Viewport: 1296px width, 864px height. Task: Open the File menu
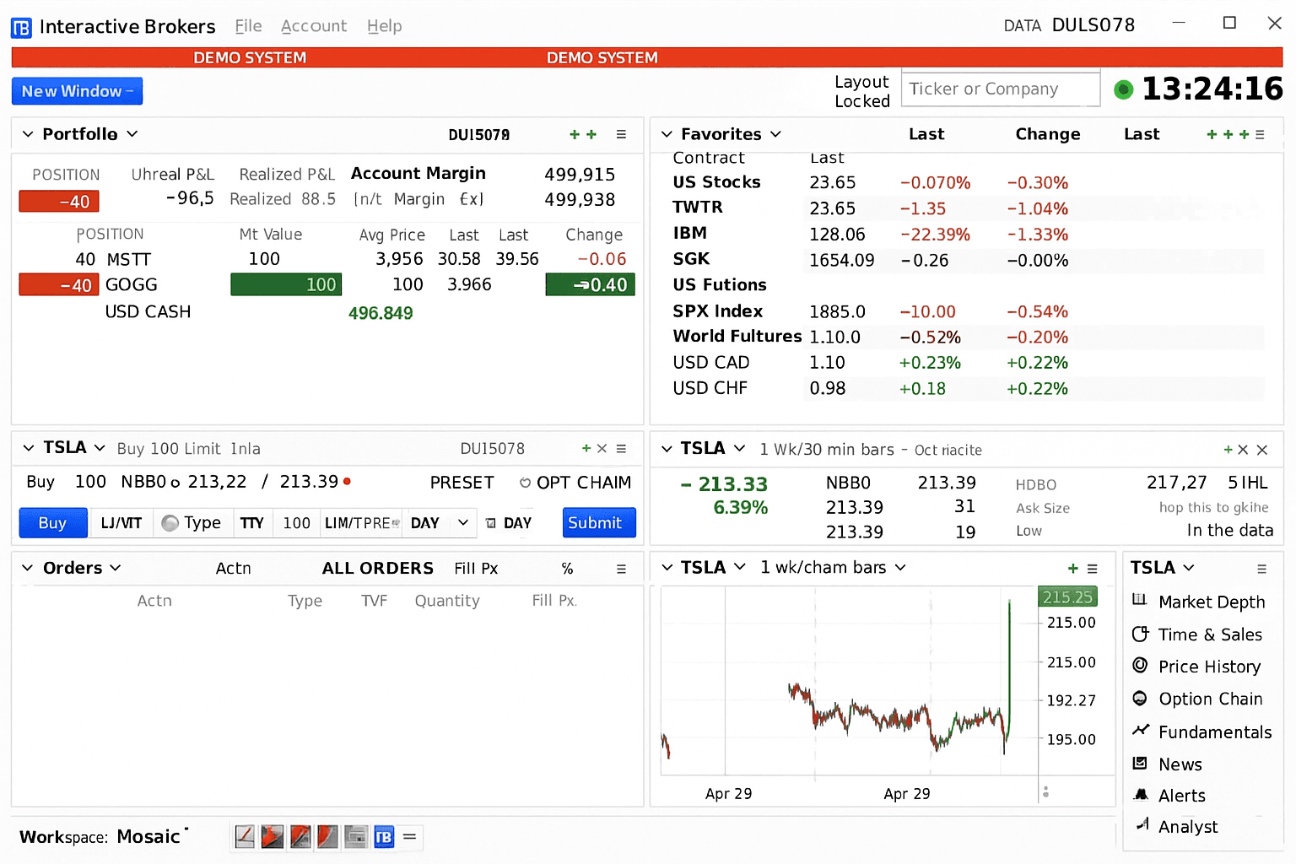[248, 26]
